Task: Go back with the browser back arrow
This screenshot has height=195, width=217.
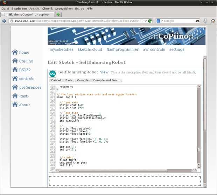Action: 4,21
